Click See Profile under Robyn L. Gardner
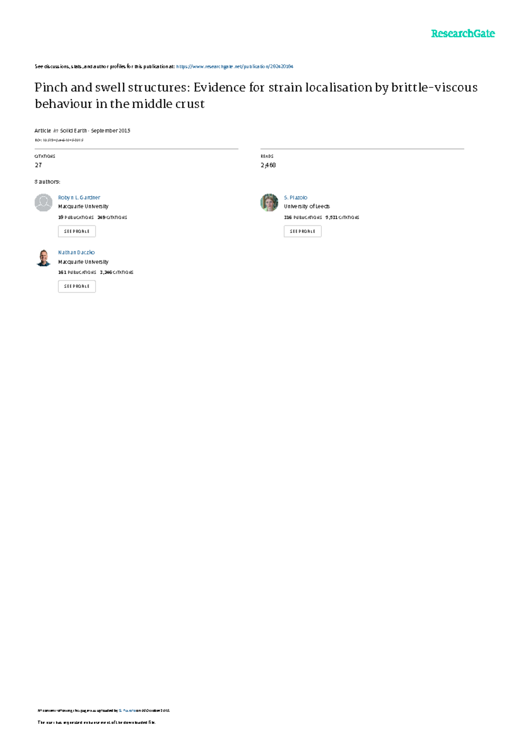Viewport: 521px width, 737px height. point(77,231)
